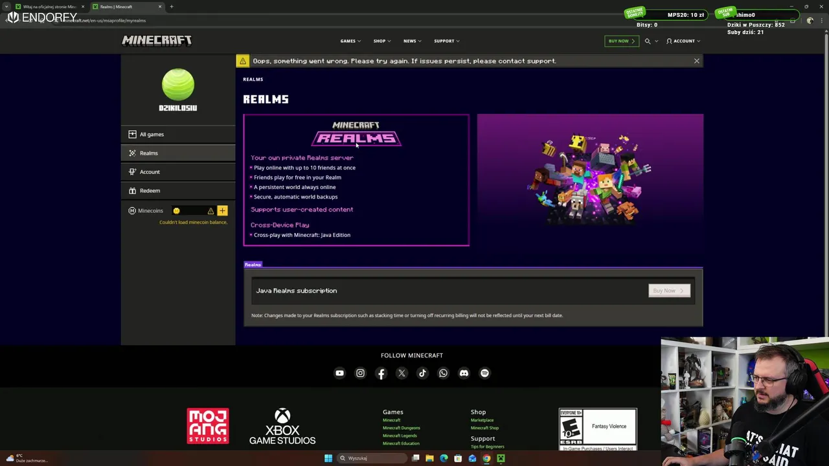Open Minecraft WhatsApp icon
Viewport: 829px width, 466px height.
(443, 373)
